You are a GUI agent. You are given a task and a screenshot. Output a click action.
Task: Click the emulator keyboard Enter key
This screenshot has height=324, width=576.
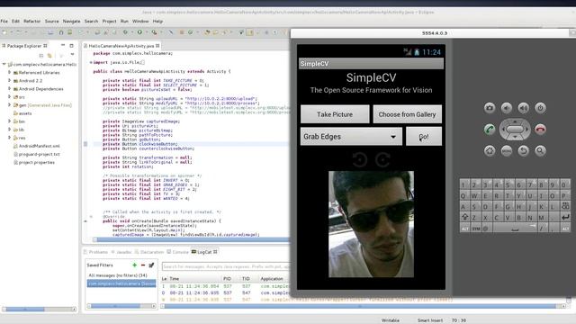[x=565, y=217]
